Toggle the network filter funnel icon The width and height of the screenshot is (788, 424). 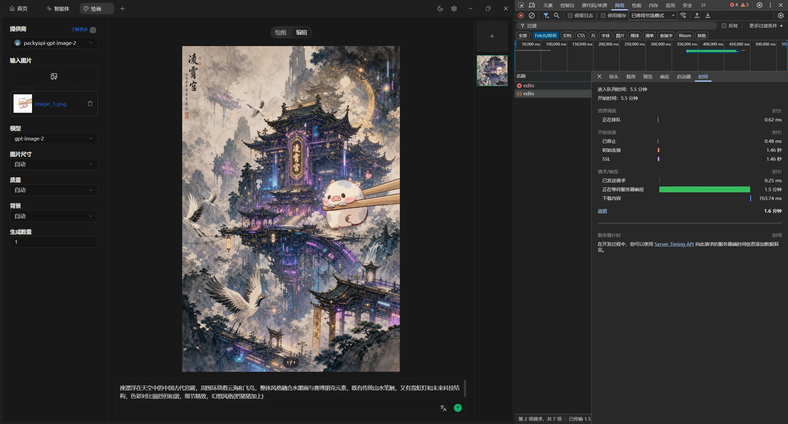pos(546,15)
